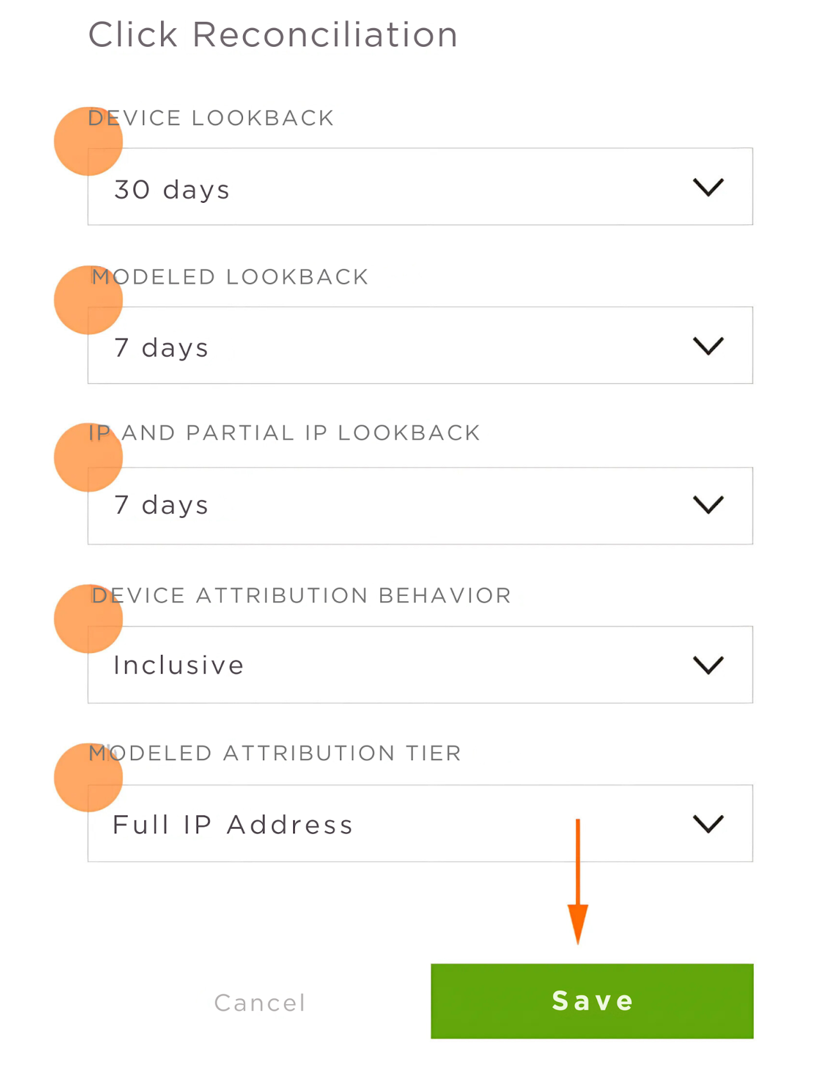Click chevron arrow of Device Attribution Behavior
This screenshot has width=821, height=1065.
[x=708, y=665]
